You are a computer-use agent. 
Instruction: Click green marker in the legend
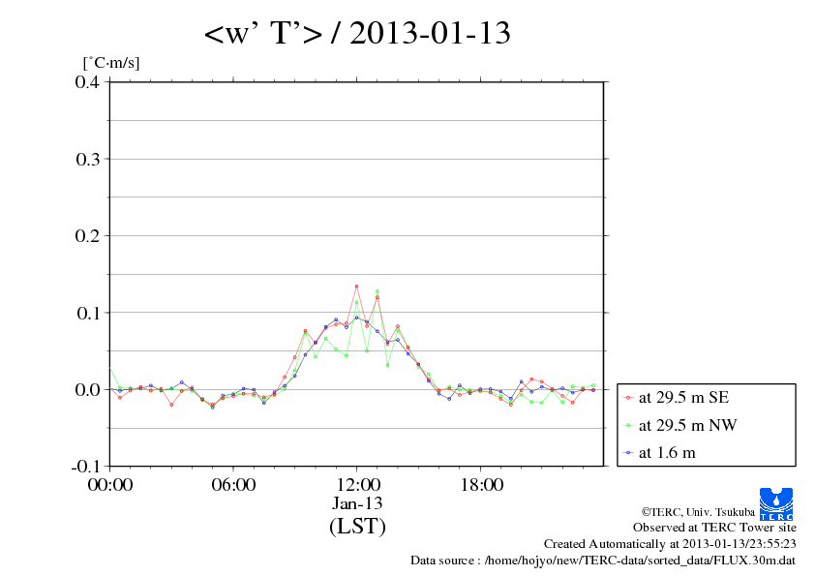click(628, 425)
